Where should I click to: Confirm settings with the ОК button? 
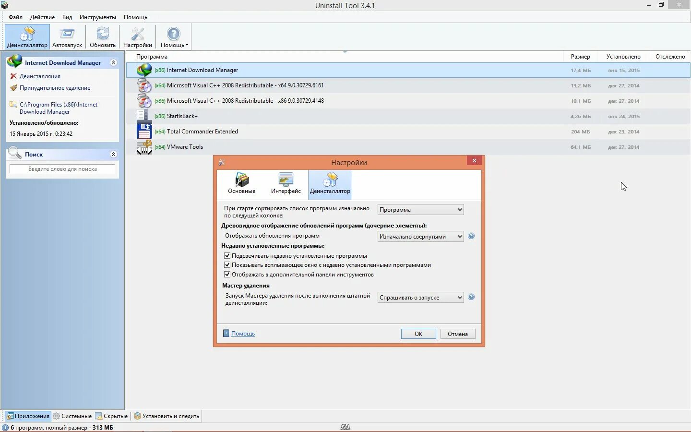click(x=418, y=334)
